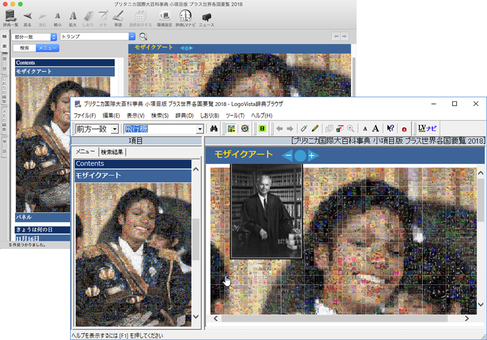Screen dimensions: 487x340
Task: Click the help cursor question mark icon
Action: point(391,128)
